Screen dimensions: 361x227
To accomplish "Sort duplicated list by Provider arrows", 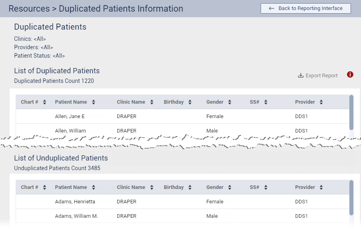I will 321,102.
